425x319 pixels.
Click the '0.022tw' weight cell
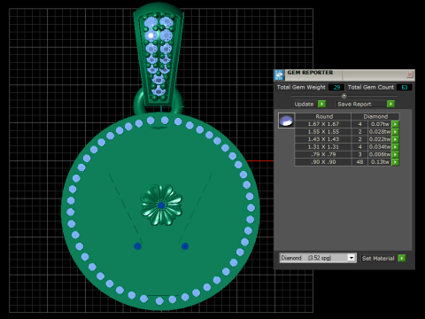tap(380, 139)
